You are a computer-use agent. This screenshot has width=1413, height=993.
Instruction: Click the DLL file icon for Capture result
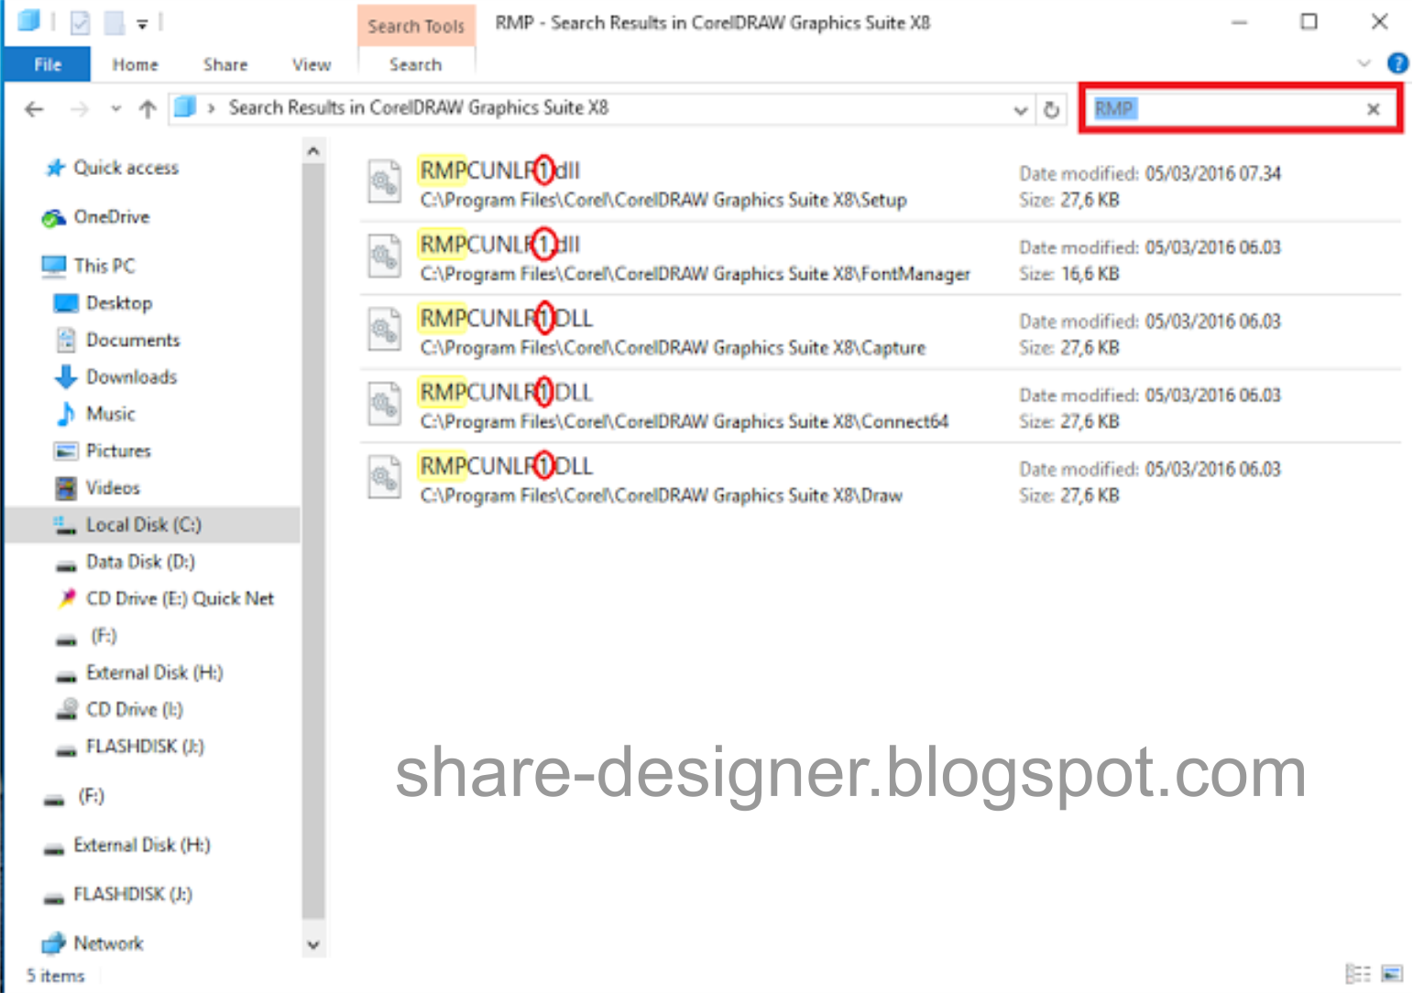[385, 330]
